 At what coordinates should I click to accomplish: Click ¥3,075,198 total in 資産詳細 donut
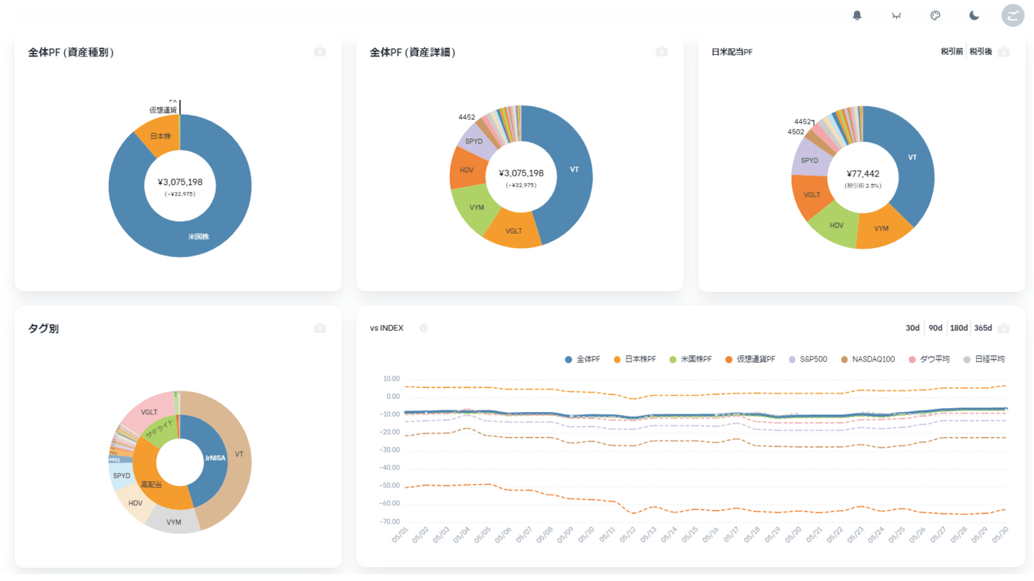[521, 173]
